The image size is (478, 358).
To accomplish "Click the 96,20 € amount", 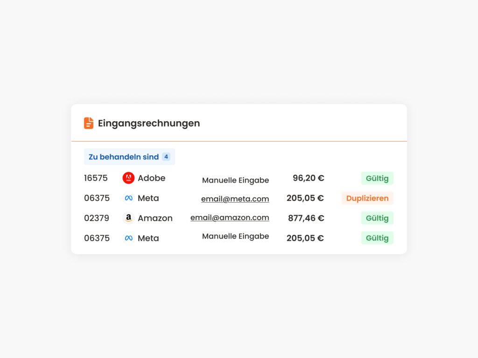I will 308,178.
